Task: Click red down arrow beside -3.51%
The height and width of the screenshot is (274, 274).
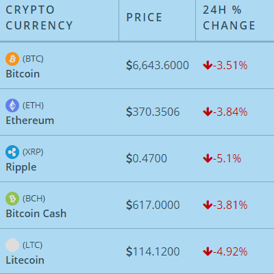Action: (x=208, y=65)
